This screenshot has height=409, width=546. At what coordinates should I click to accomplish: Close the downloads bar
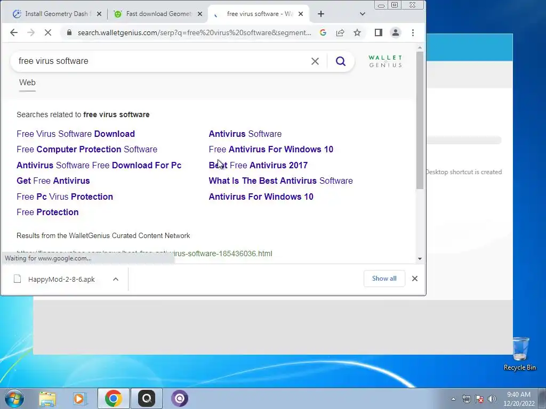pos(414,279)
